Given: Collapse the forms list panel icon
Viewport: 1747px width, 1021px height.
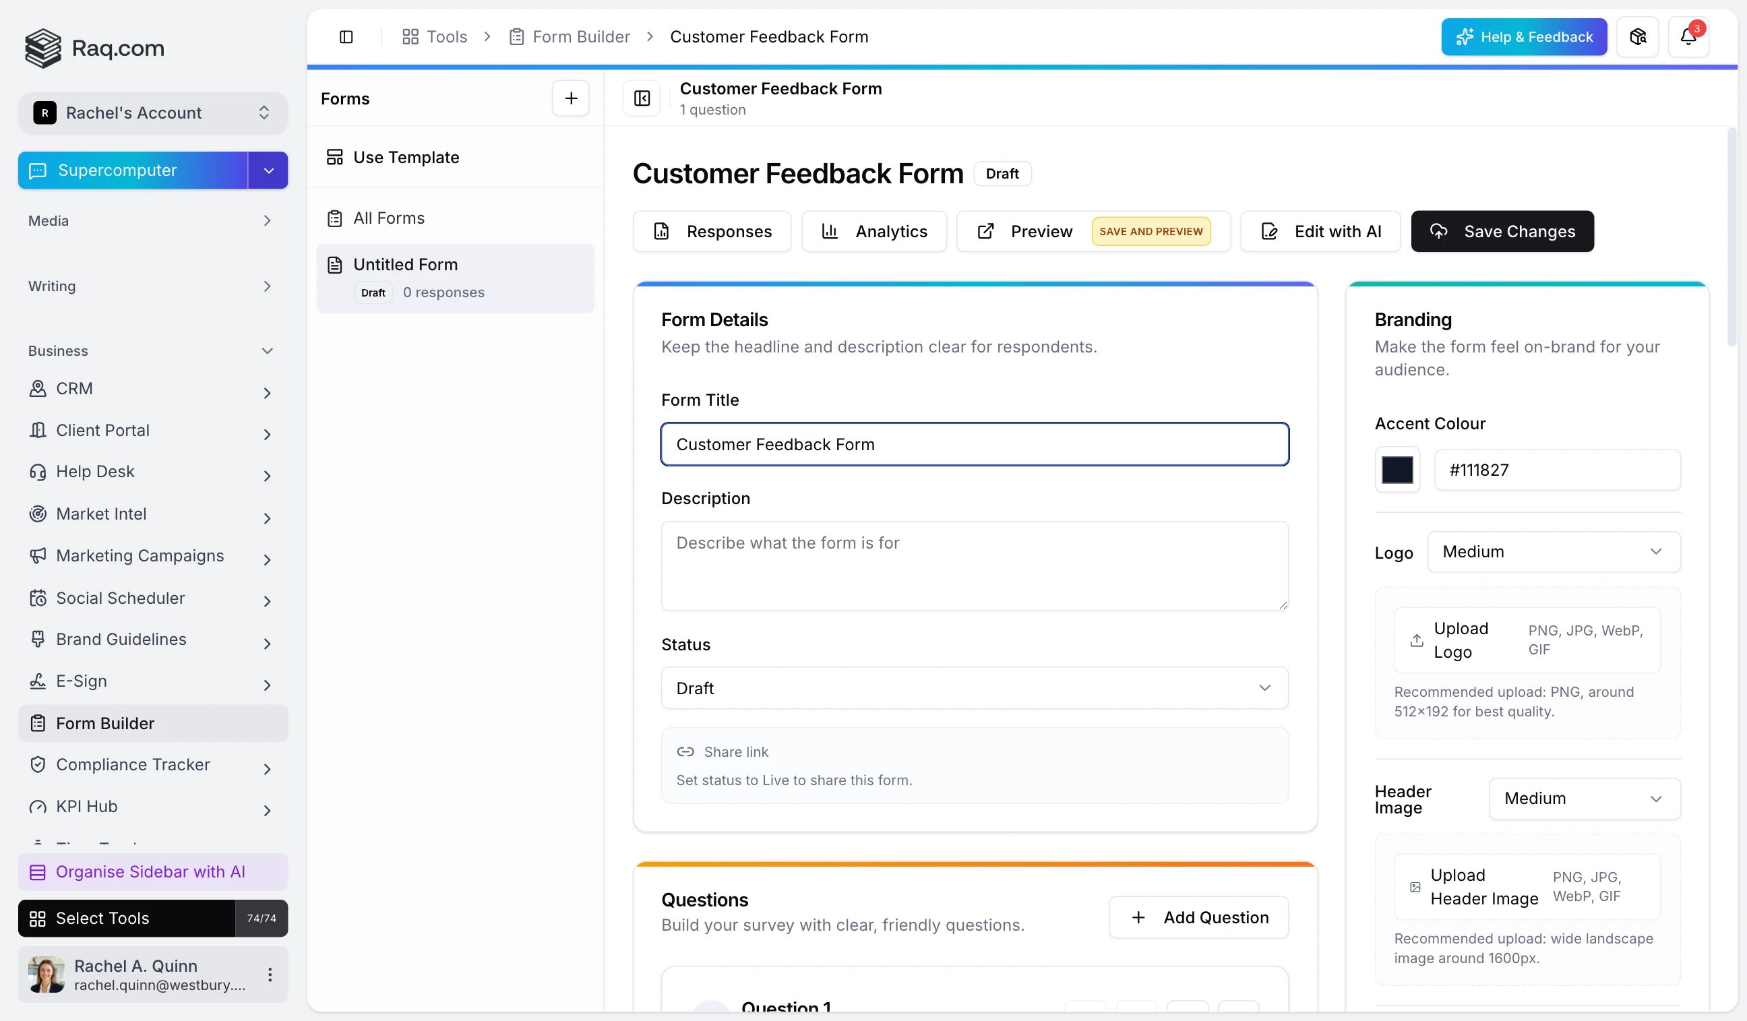Looking at the screenshot, I should click(x=642, y=98).
